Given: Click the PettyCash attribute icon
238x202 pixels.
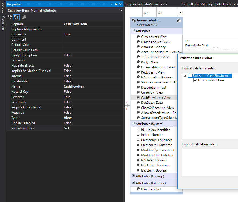Looking at the screenshot, I should (138, 72).
